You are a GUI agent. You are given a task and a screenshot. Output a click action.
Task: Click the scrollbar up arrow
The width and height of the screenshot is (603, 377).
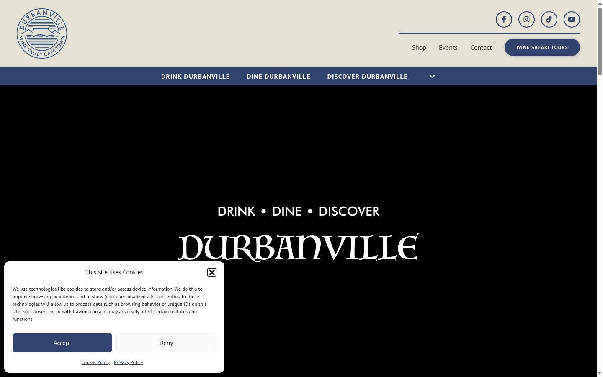pyautogui.click(x=600, y=3)
